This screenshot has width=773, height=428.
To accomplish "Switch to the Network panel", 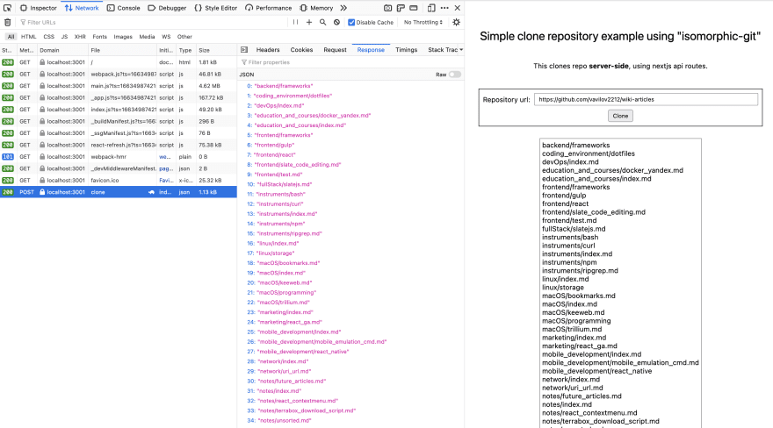I will pos(82,8).
